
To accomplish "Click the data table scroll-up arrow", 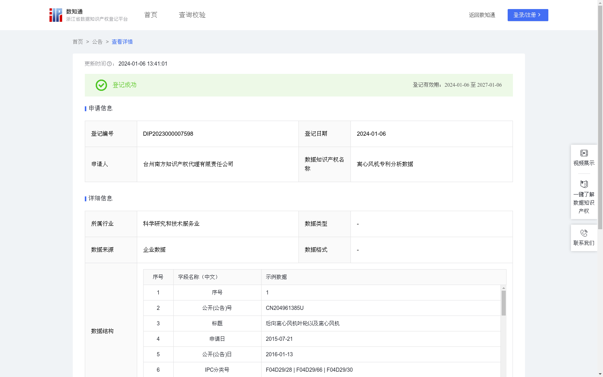I will pyautogui.click(x=504, y=288).
